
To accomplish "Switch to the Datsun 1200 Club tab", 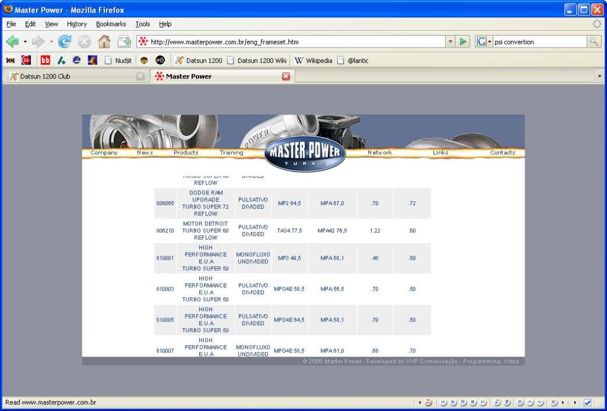I will tap(75, 77).
